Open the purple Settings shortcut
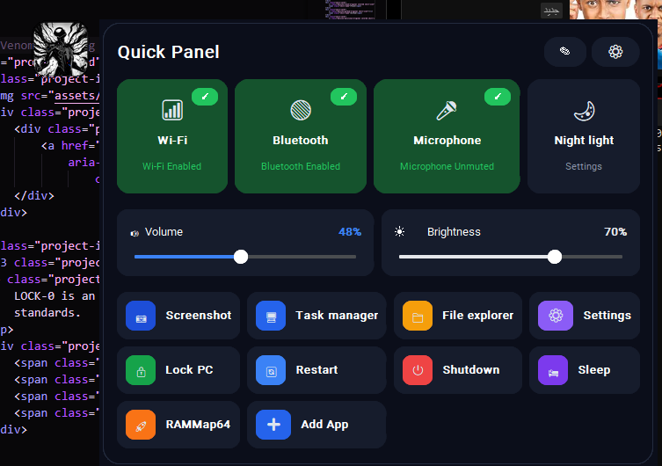 [585, 316]
